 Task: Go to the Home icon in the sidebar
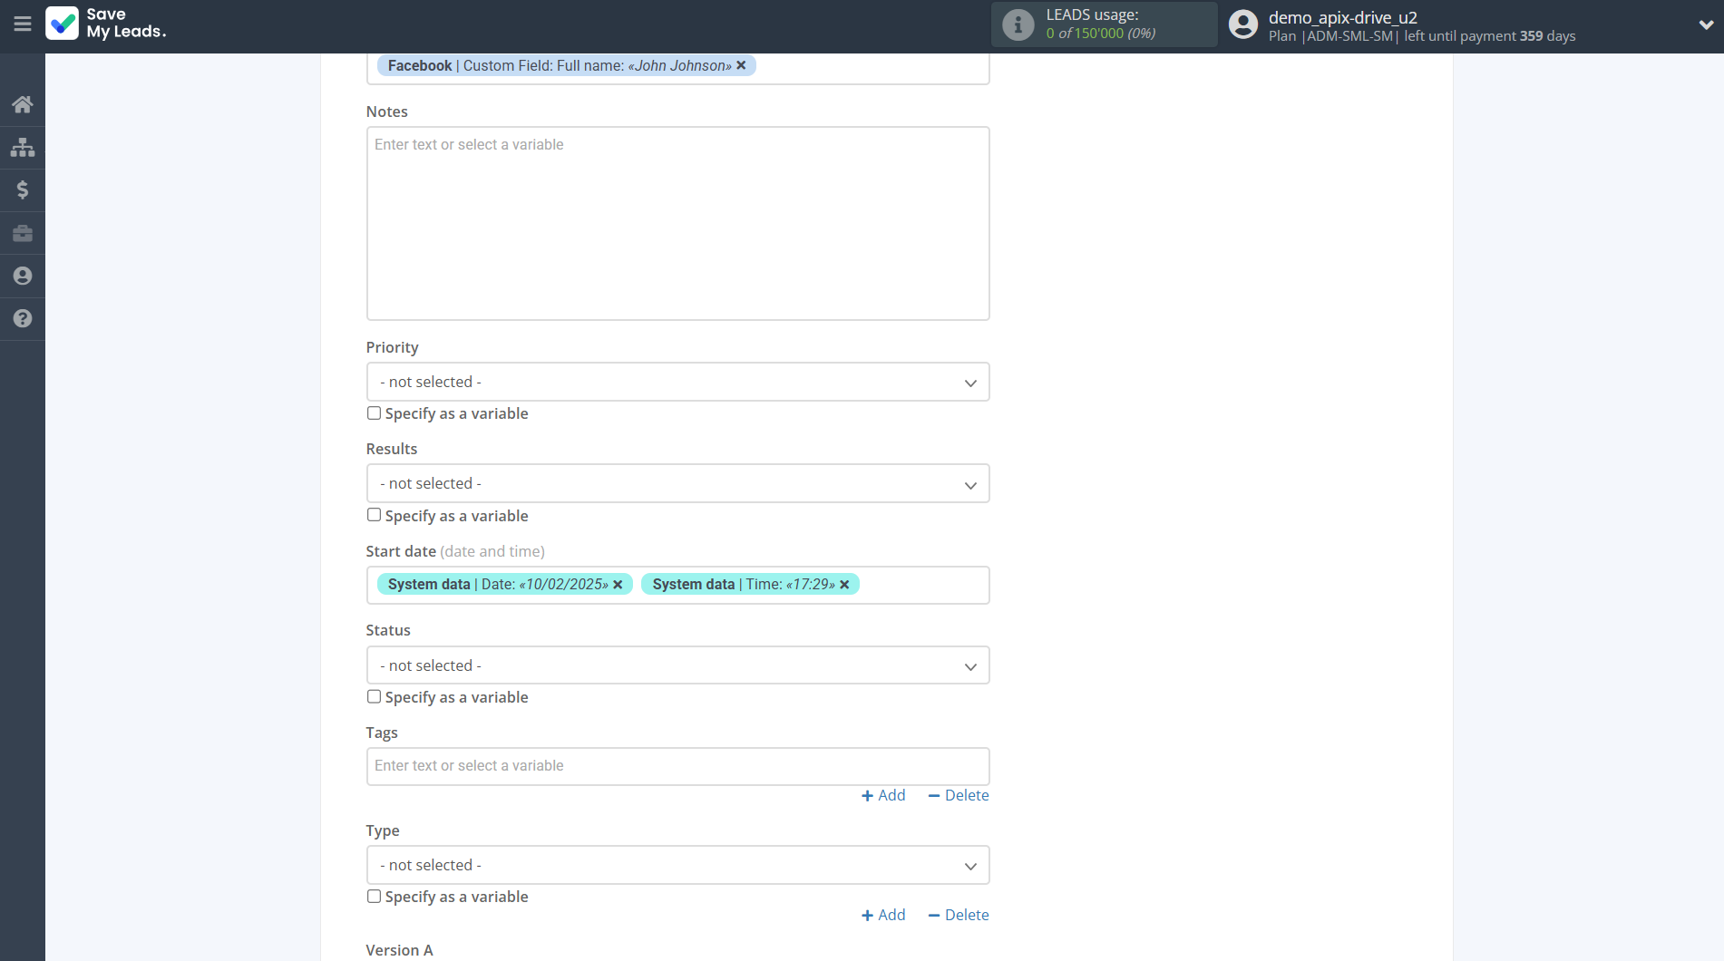point(23,104)
